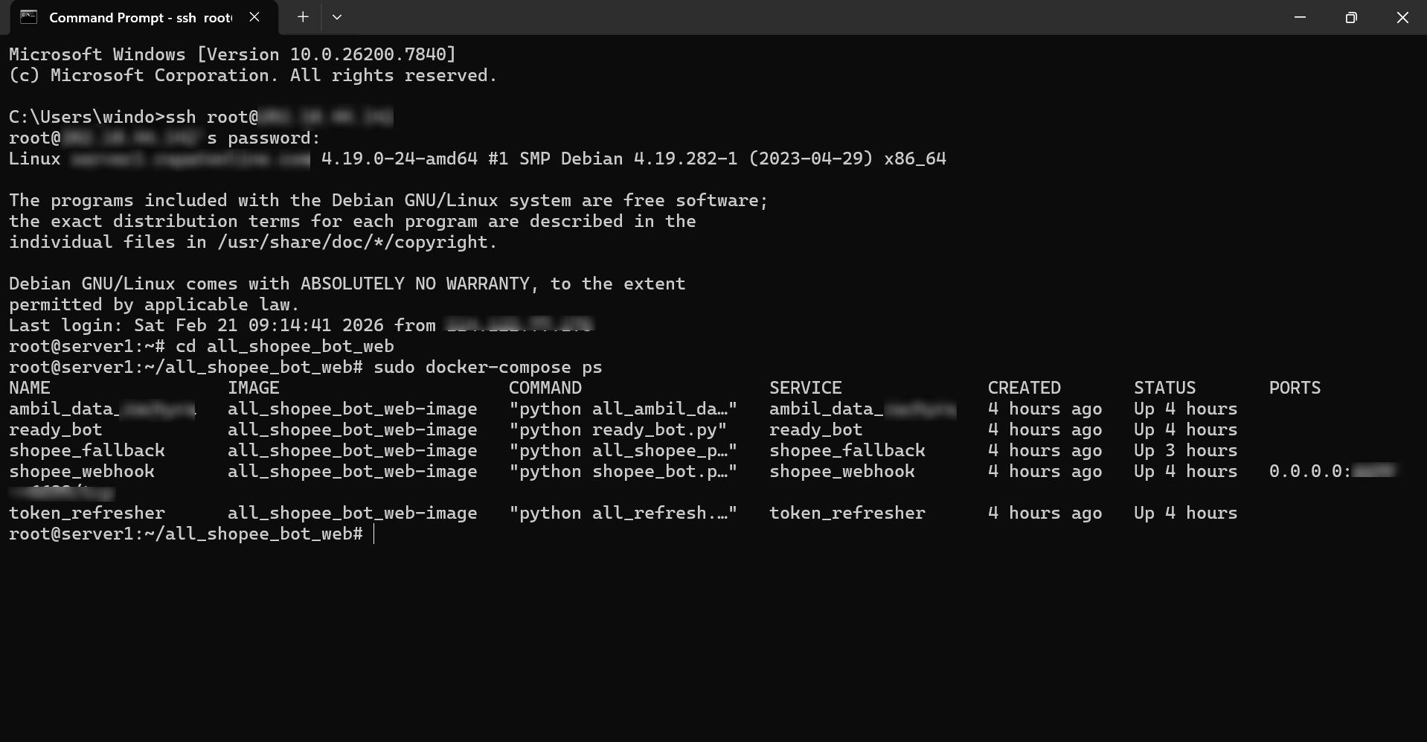The image size is (1427, 742).
Task: Open a new terminal tab
Action: pyautogui.click(x=303, y=17)
